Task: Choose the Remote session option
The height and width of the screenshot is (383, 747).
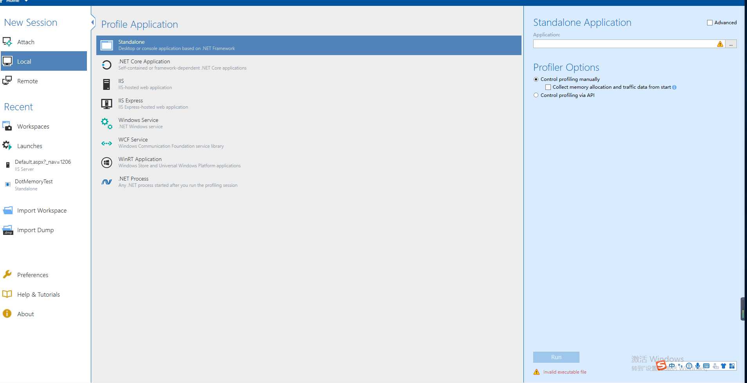Action: pyautogui.click(x=44, y=81)
